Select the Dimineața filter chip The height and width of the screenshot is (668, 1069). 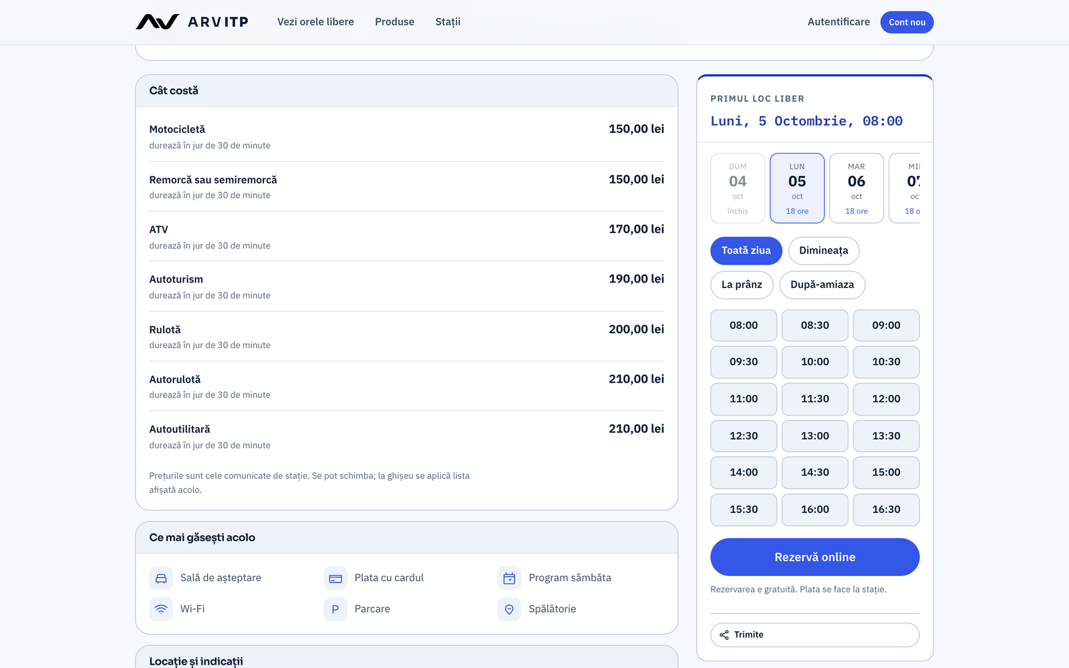pos(824,251)
